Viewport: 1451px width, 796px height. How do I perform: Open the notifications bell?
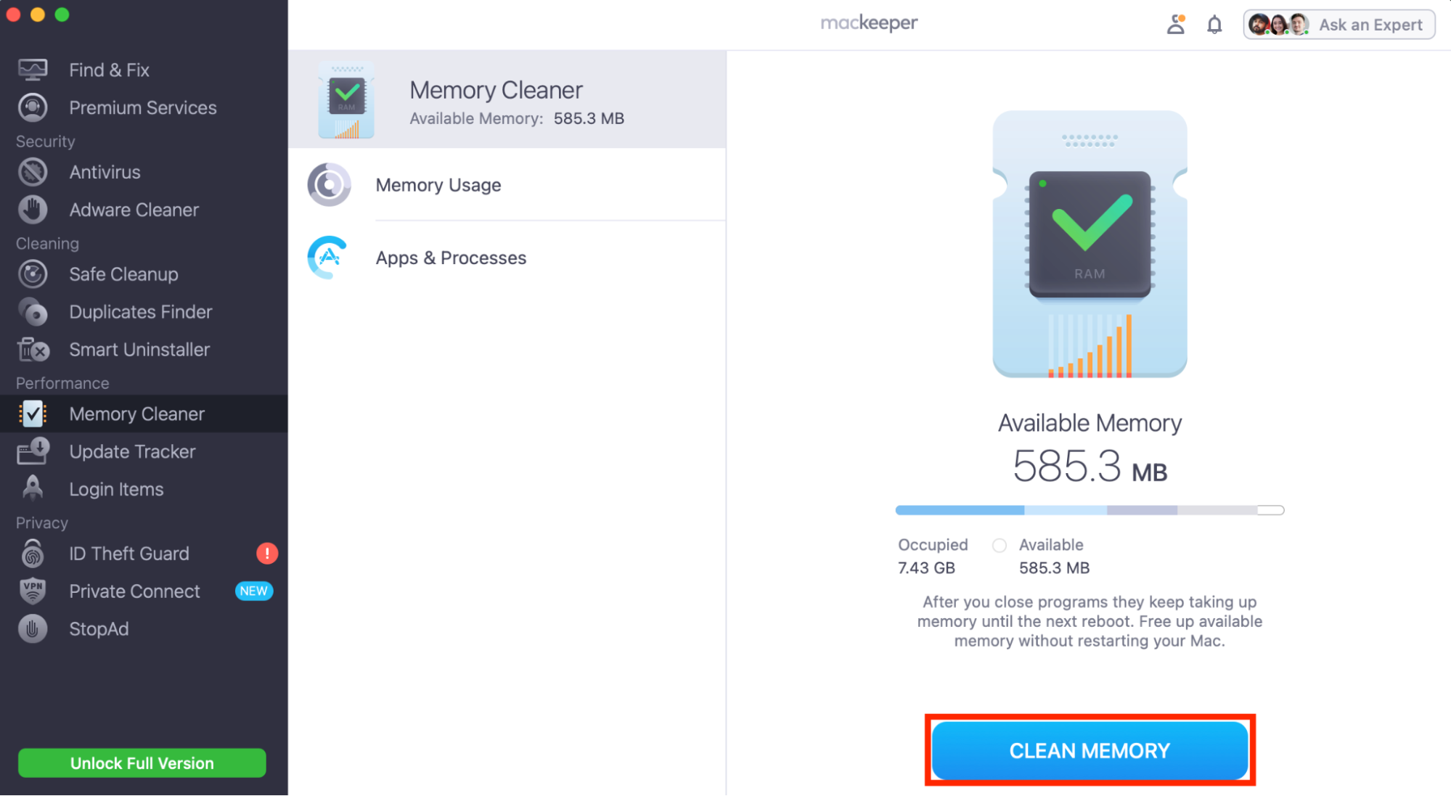coord(1214,24)
